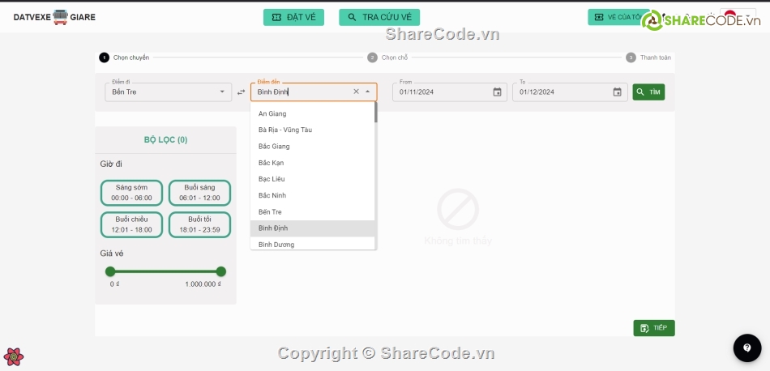
Task: Open VÉ CỦA TÔI tickets
Action: 618,17
